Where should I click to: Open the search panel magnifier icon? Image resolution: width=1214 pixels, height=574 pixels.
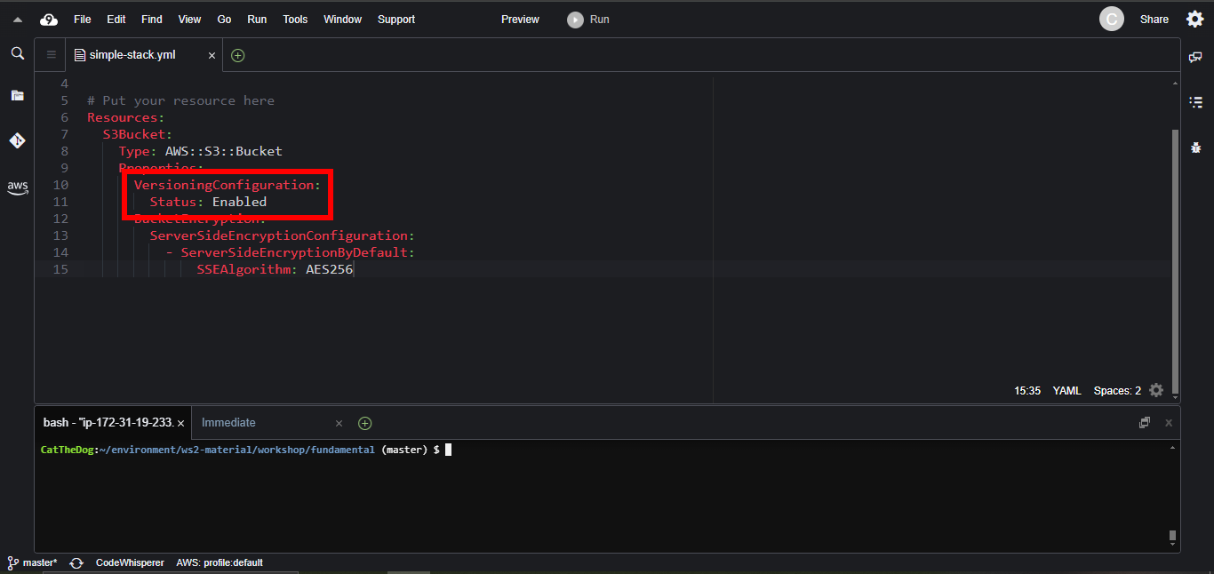17,54
